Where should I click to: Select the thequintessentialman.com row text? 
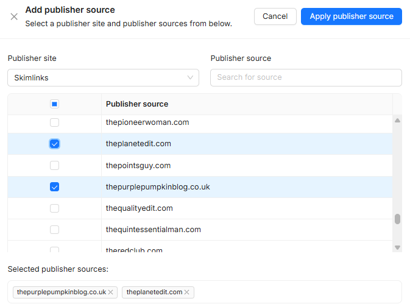tap(153, 230)
